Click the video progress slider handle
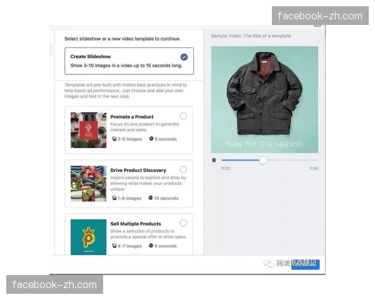The height and width of the screenshot is (300, 375). pyautogui.click(x=263, y=160)
